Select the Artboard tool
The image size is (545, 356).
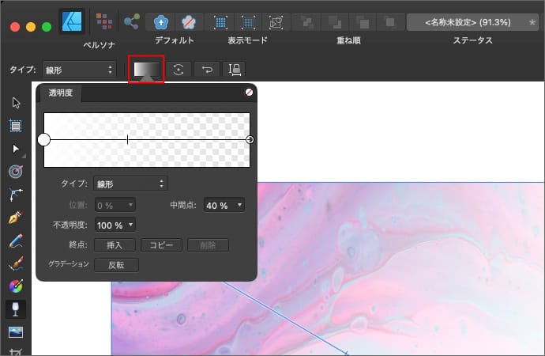[x=15, y=125]
